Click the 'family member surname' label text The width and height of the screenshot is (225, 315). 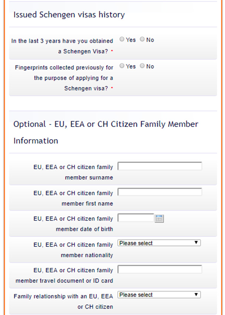point(73,172)
